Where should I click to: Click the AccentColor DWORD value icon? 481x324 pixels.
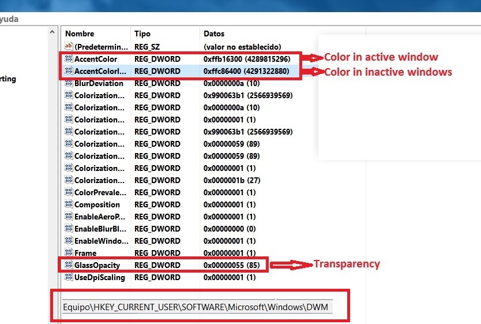click(x=68, y=59)
